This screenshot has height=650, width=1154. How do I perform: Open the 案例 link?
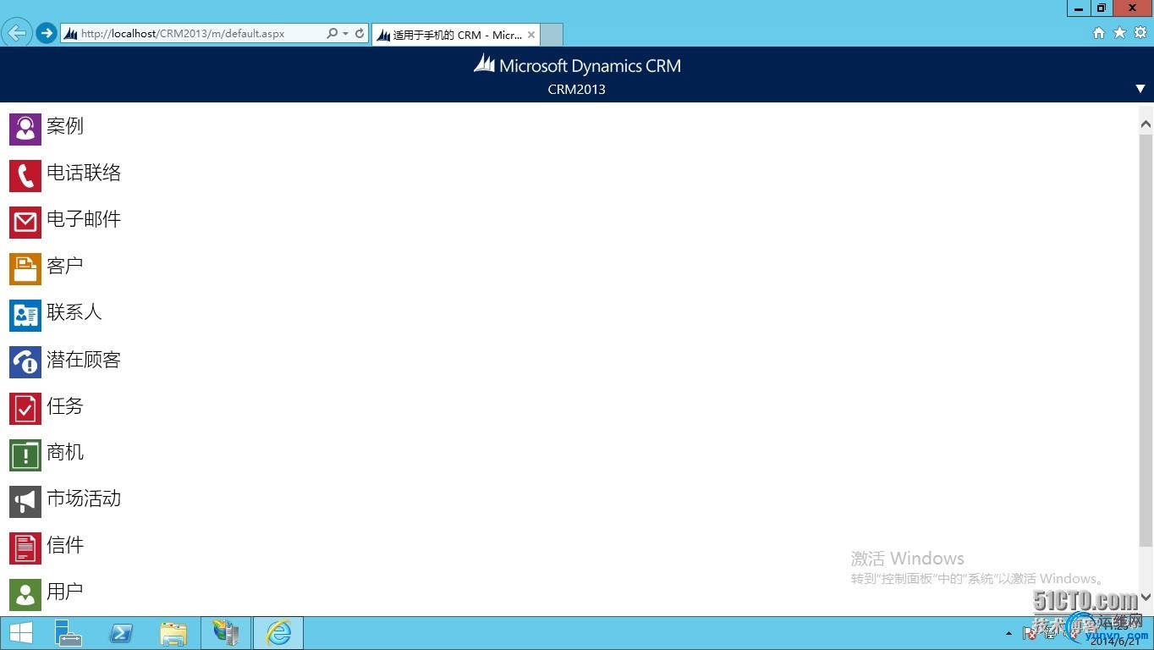(x=65, y=126)
